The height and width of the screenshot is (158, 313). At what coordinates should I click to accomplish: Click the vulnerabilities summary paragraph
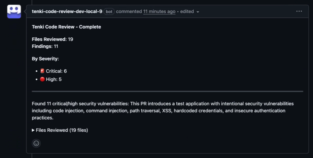pyautogui.click(x=163, y=111)
